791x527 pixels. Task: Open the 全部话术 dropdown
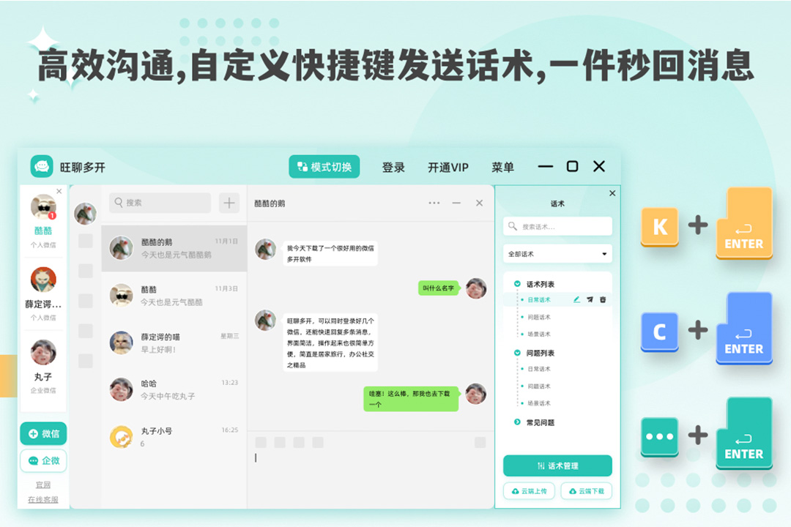(557, 253)
